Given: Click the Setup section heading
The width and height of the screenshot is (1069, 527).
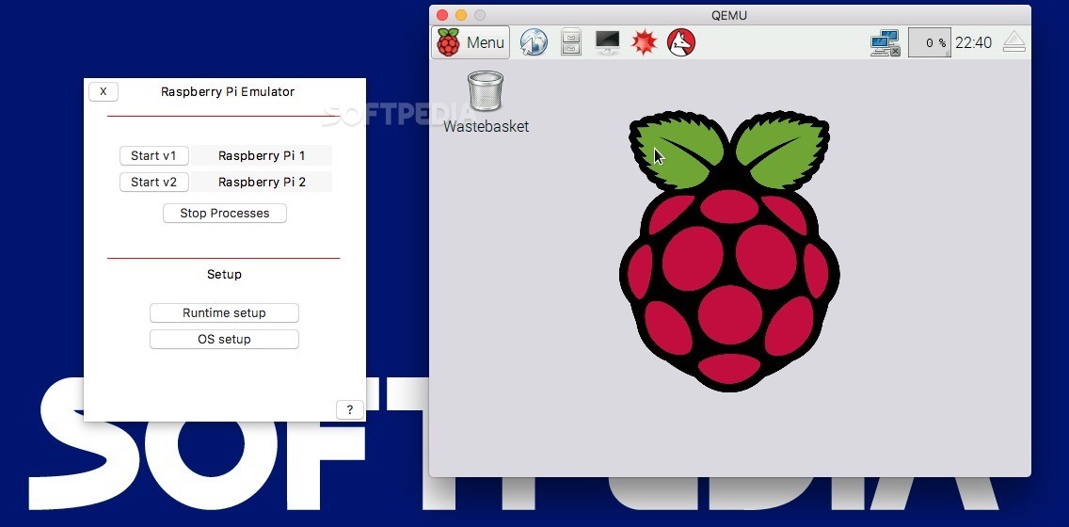Looking at the screenshot, I should point(224,274).
